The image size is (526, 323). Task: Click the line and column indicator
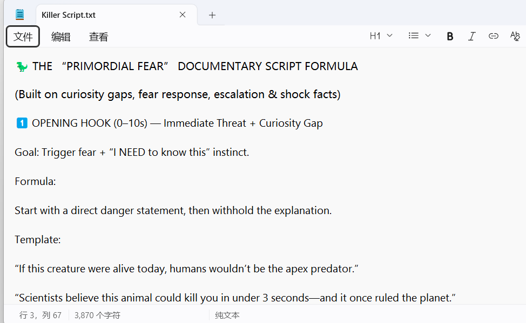(40, 315)
